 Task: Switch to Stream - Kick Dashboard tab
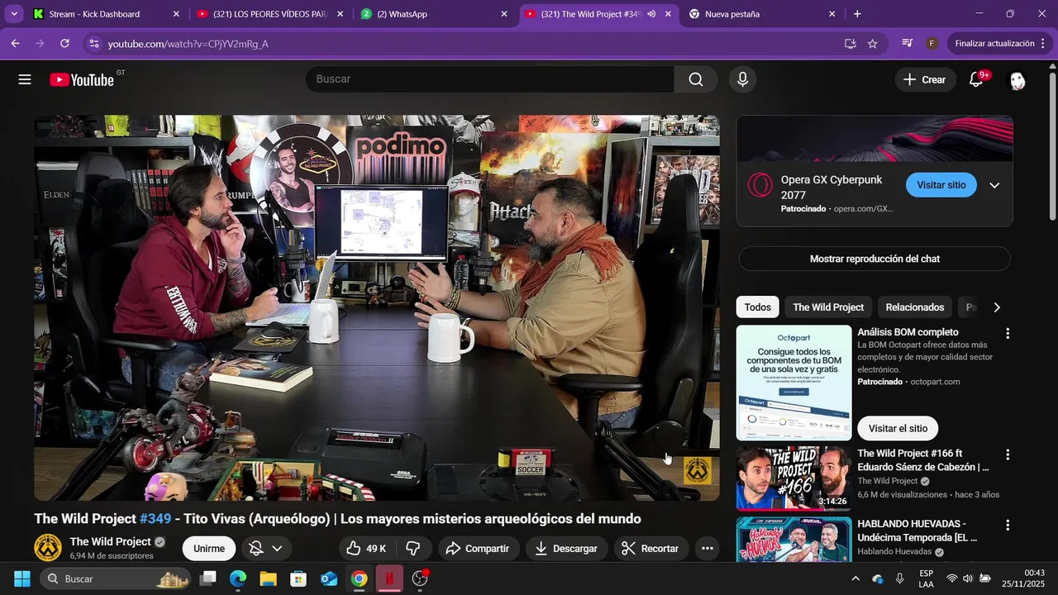(105, 14)
